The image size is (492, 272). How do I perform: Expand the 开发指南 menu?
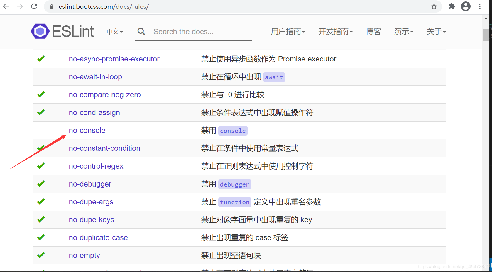pyautogui.click(x=336, y=31)
